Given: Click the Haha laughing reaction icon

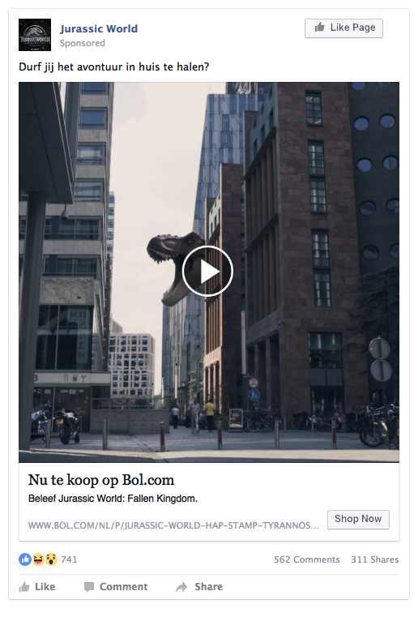Looking at the screenshot, I should point(38,559).
